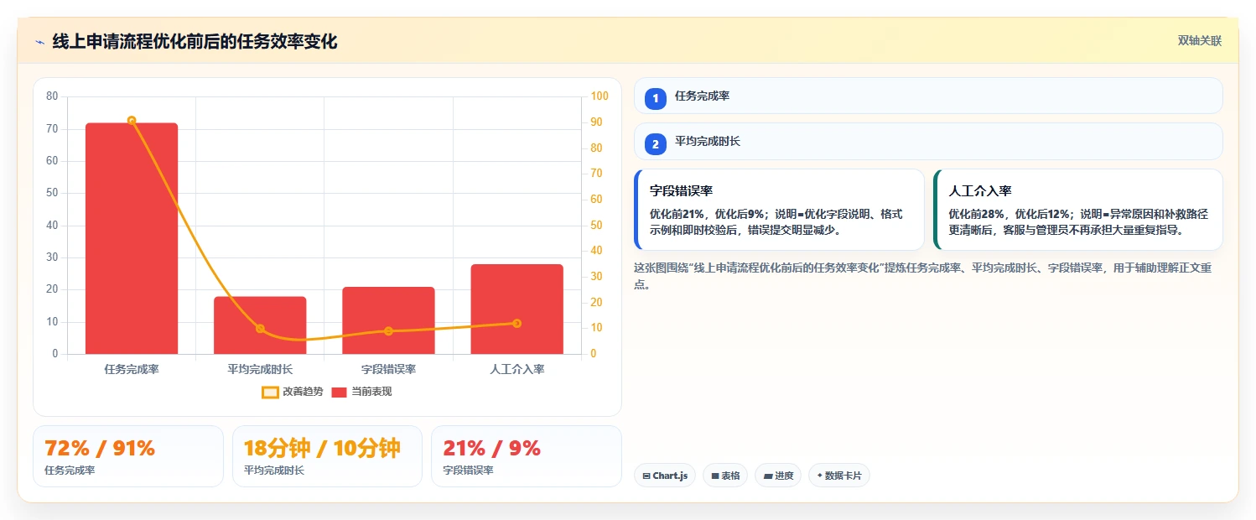Click the 字段错误率 caption under 21% / 9%
Viewport: 1256px width, 520px height.
click(x=468, y=471)
